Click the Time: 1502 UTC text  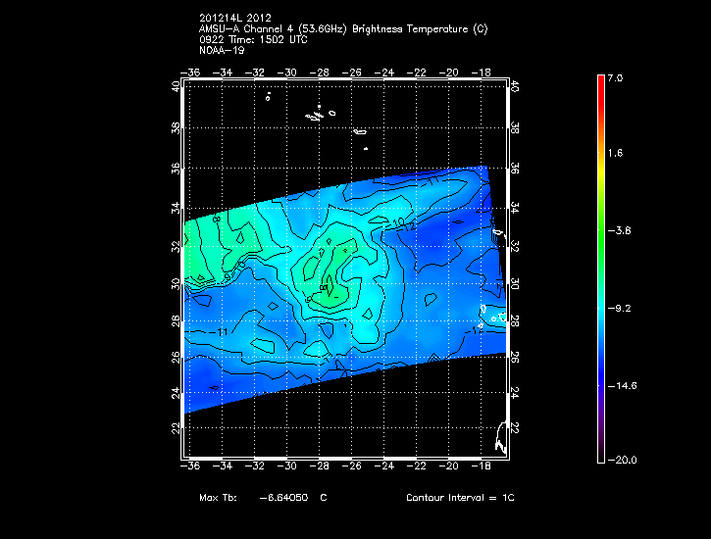point(262,40)
